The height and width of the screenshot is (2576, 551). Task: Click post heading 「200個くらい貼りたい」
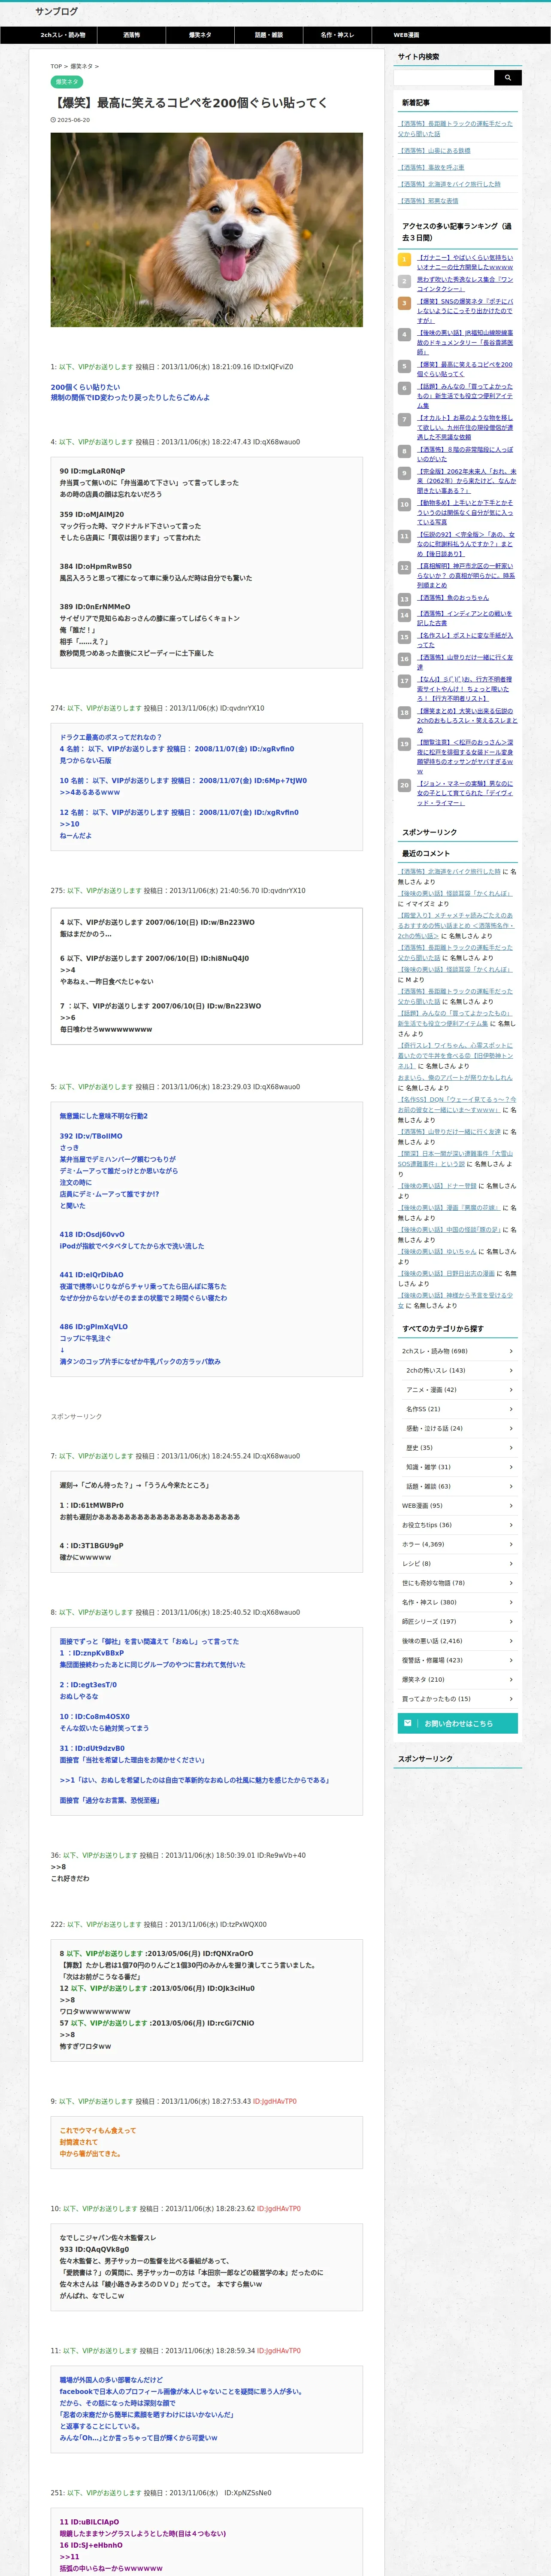[85, 387]
